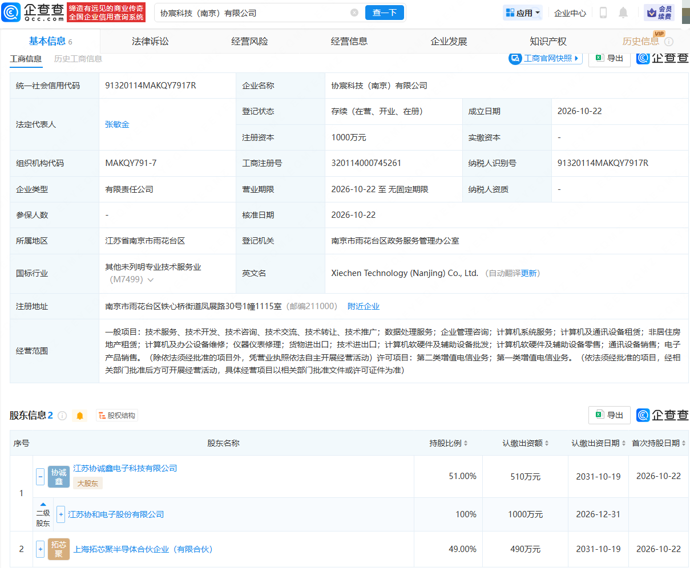Click the orange bell icon beside 股东信息
Image resolution: width=690 pixels, height=568 pixels.
pyautogui.click(x=80, y=416)
